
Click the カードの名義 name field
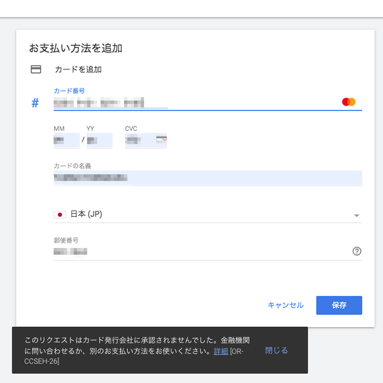tap(207, 178)
